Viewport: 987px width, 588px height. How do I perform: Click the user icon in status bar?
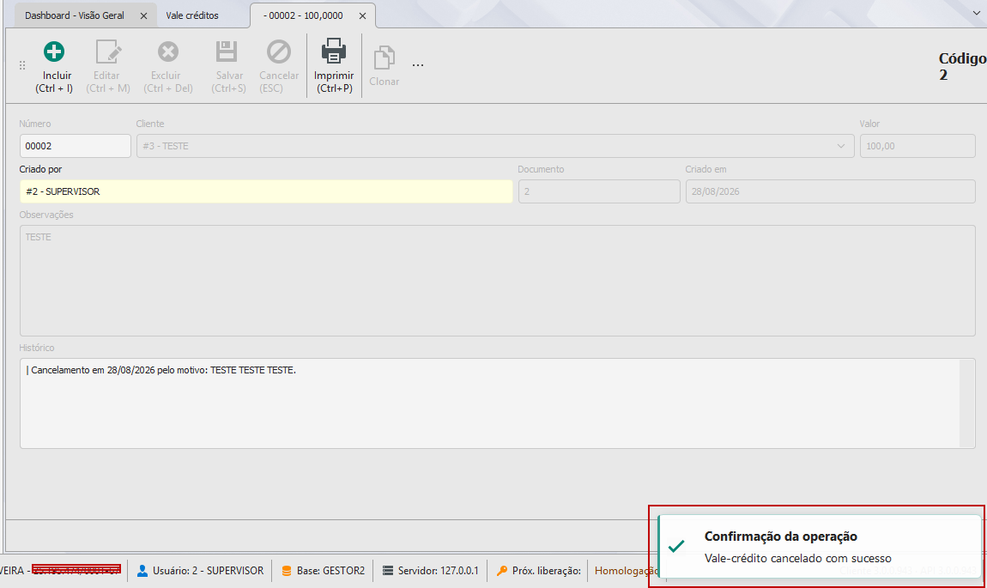[142, 571]
